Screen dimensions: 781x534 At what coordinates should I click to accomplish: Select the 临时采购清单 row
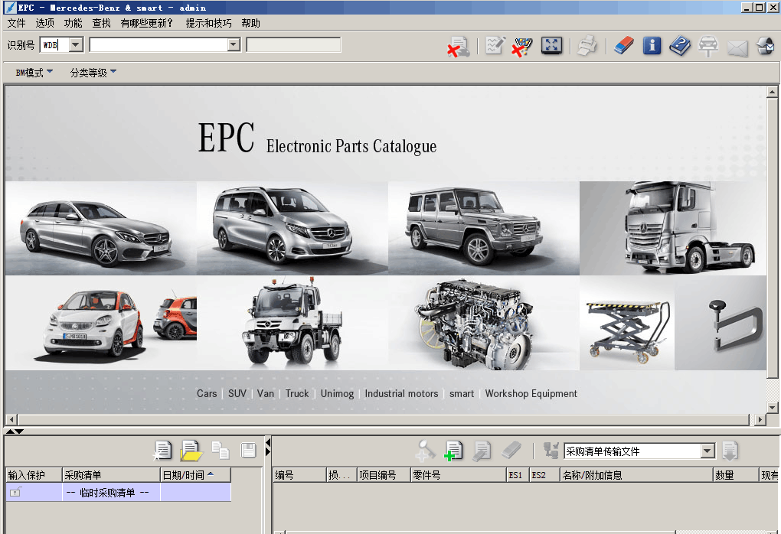pyautogui.click(x=119, y=492)
